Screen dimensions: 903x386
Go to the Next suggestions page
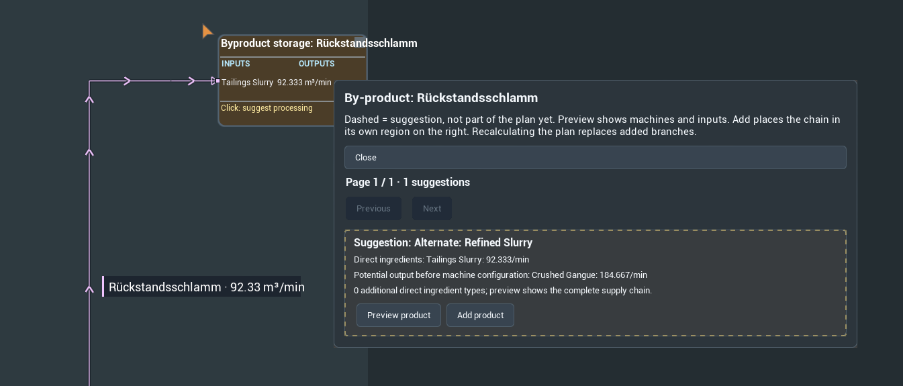[432, 208]
